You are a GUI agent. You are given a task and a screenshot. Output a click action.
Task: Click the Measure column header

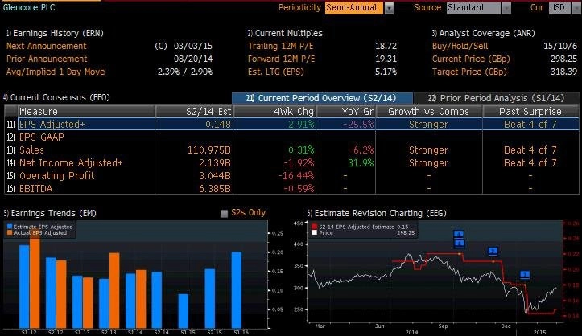click(x=86, y=112)
